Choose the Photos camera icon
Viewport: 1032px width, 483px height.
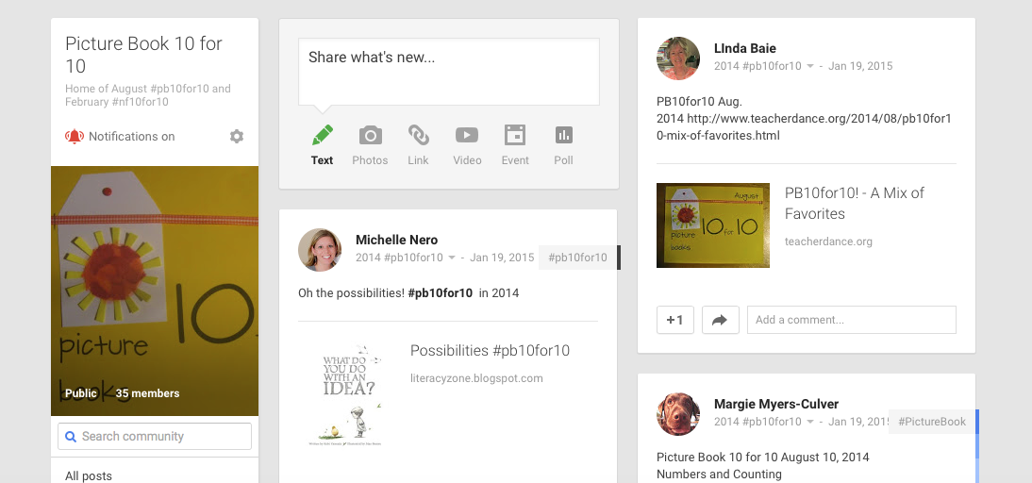(370, 136)
